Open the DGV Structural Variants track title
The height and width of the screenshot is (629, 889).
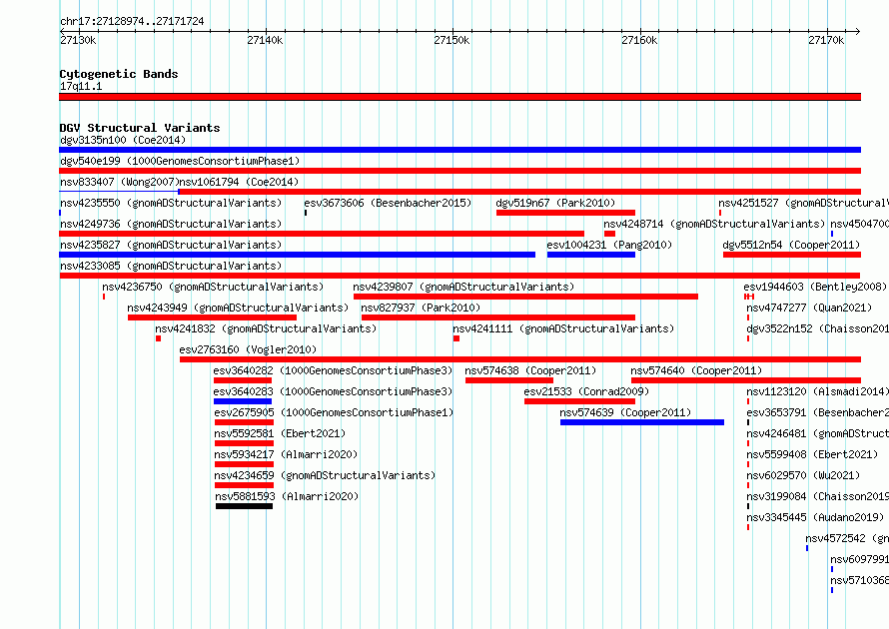point(140,128)
